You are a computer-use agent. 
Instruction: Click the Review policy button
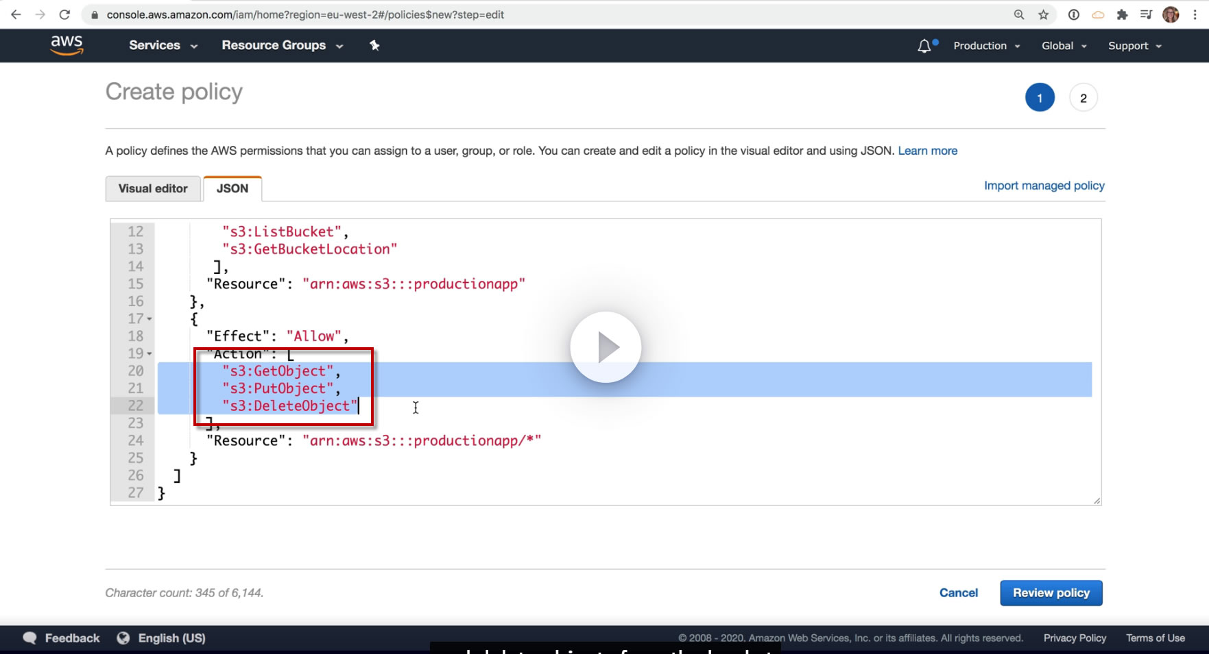click(x=1051, y=593)
